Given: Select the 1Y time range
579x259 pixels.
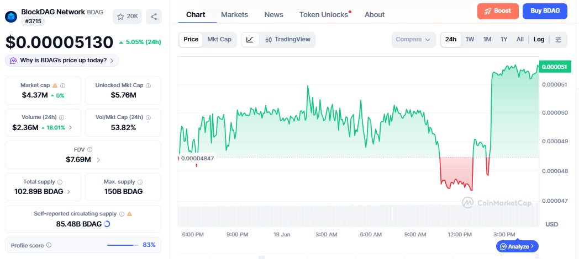Looking at the screenshot, I should point(504,40).
